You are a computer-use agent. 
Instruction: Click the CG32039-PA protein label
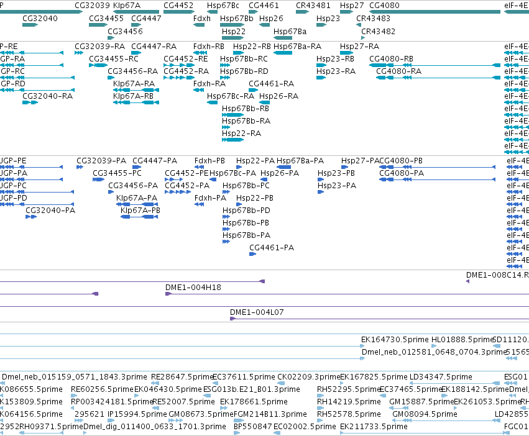[101, 160]
